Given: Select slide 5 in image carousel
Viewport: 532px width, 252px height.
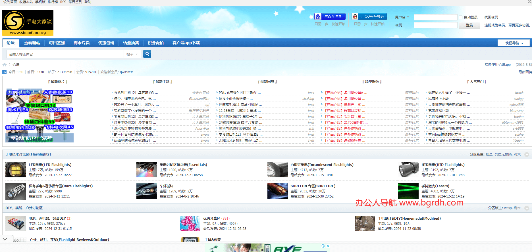Looking at the screenshot, I should pyautogui.click(x=33, y=91).
